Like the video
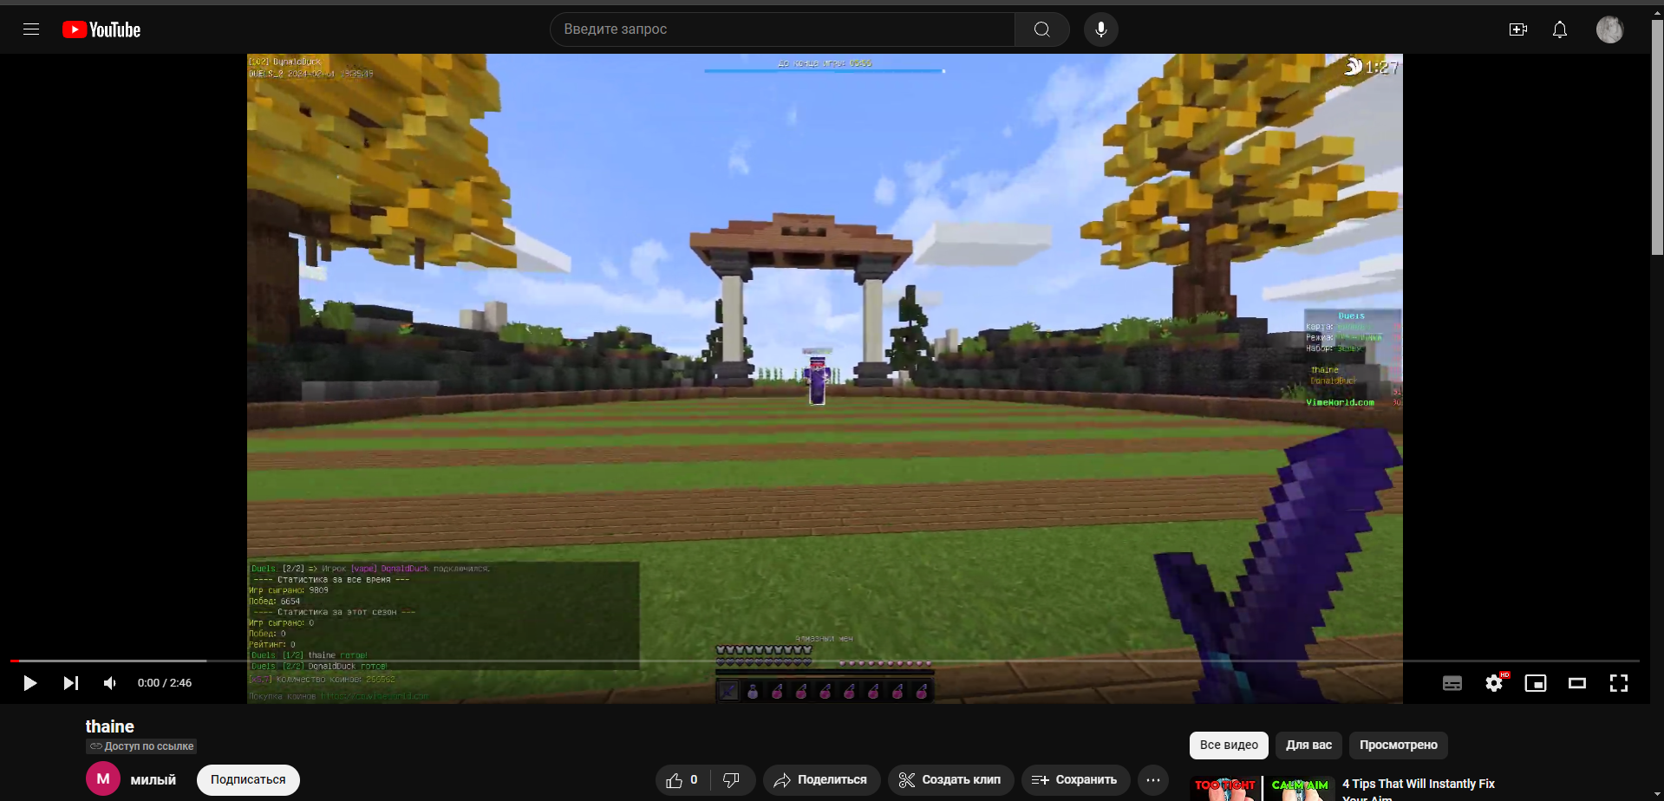Viewport: 1664px width, 801px height. (x=682, y=780)
